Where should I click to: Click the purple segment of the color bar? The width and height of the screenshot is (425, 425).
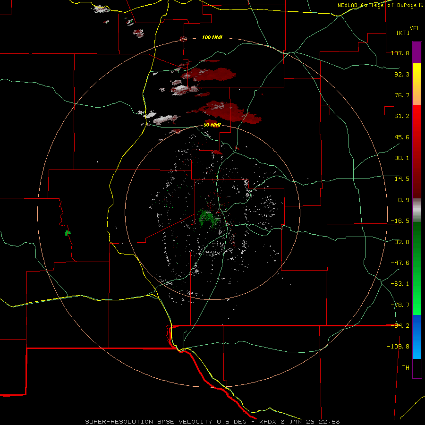(x=417, y=52)
